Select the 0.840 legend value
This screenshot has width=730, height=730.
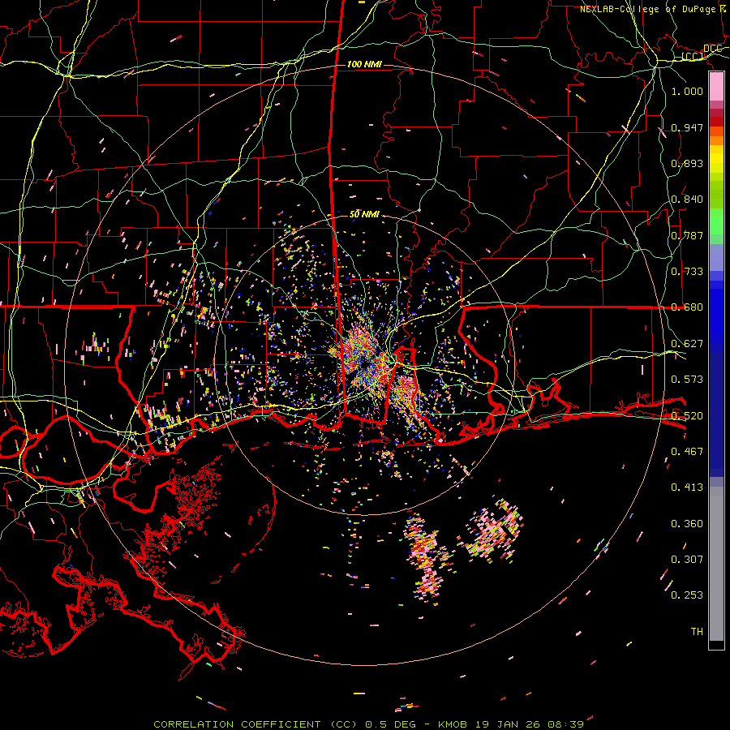(687, 200)
